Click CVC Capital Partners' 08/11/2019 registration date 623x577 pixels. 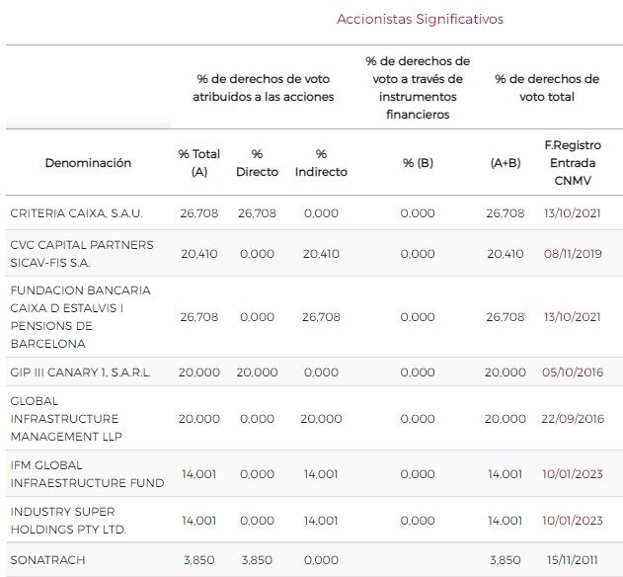click(572, 254)
